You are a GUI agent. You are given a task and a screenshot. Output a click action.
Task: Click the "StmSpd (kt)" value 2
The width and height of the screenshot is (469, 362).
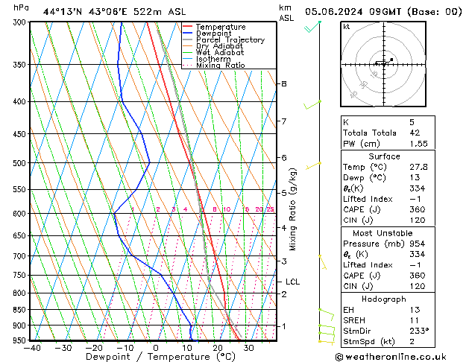[x=412, y=342]
